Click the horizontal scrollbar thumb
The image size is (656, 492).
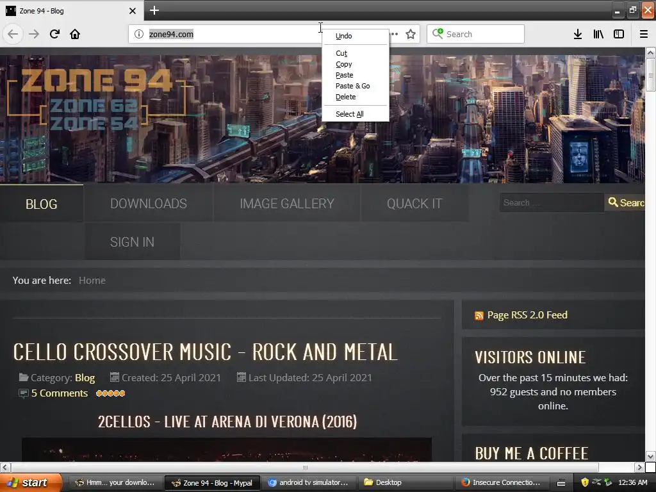click(x=304, y=467)
